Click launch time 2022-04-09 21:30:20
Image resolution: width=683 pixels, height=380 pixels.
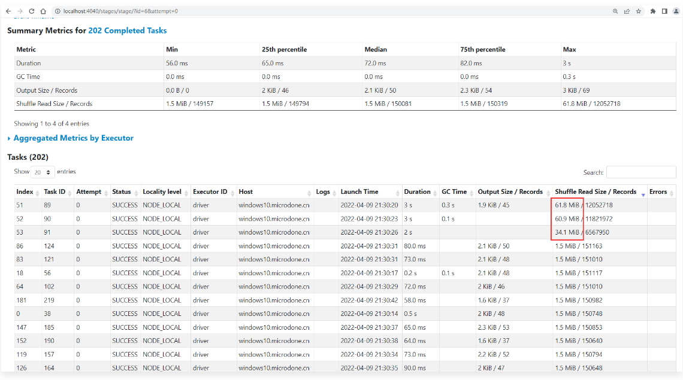370,205
